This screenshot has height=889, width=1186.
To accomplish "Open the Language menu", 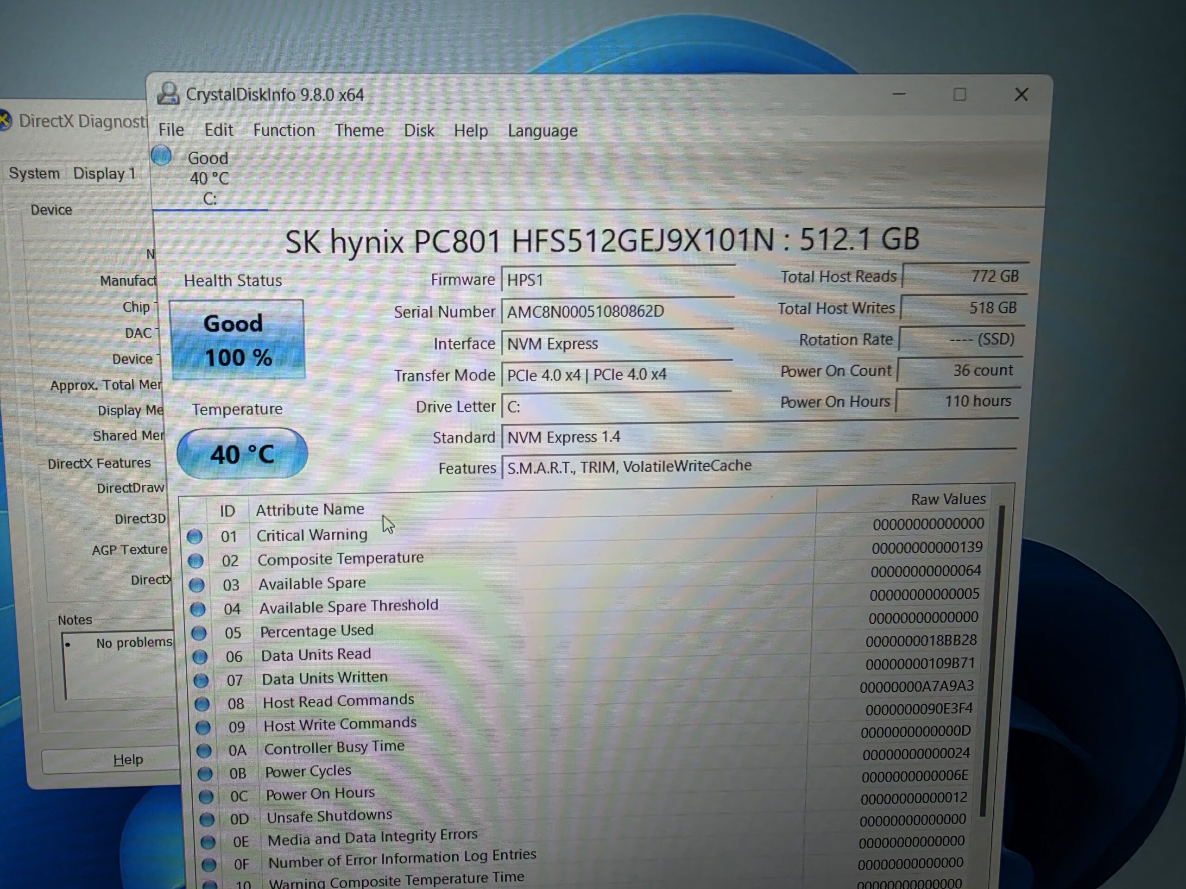I will tap(542, 131).
